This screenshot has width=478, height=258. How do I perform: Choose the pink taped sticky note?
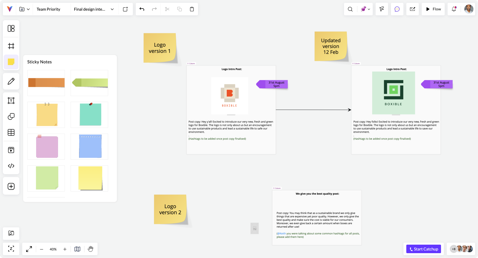[x=46, y=147]
